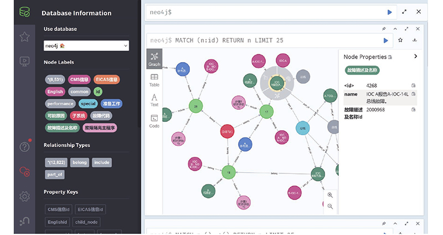Collapse the result frame with chevron up
Image resolution: width=443 pixels, height=235 pixels.
(x=395, y=28)
